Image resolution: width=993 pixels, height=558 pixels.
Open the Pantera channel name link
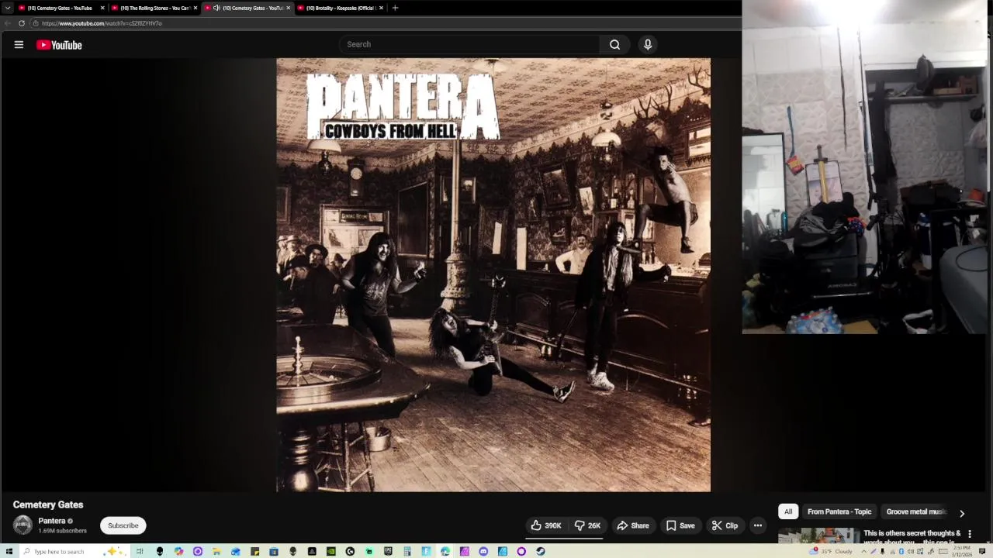click(52, 521)
